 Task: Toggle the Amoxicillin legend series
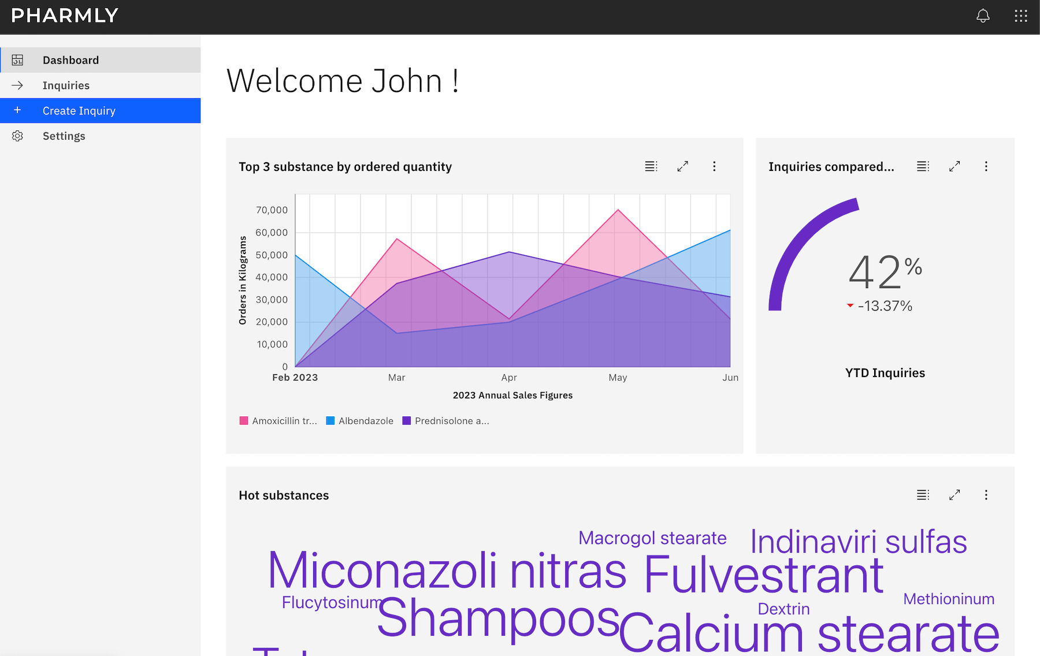pos(278,421)
